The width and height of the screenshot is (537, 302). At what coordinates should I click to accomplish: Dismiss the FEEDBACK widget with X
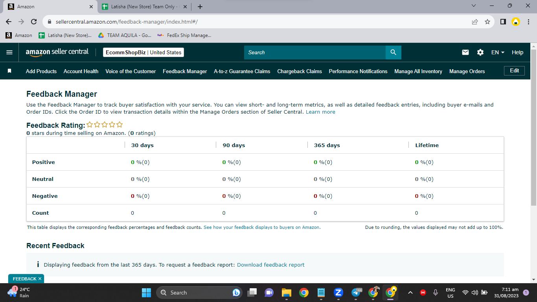(40, 279)
